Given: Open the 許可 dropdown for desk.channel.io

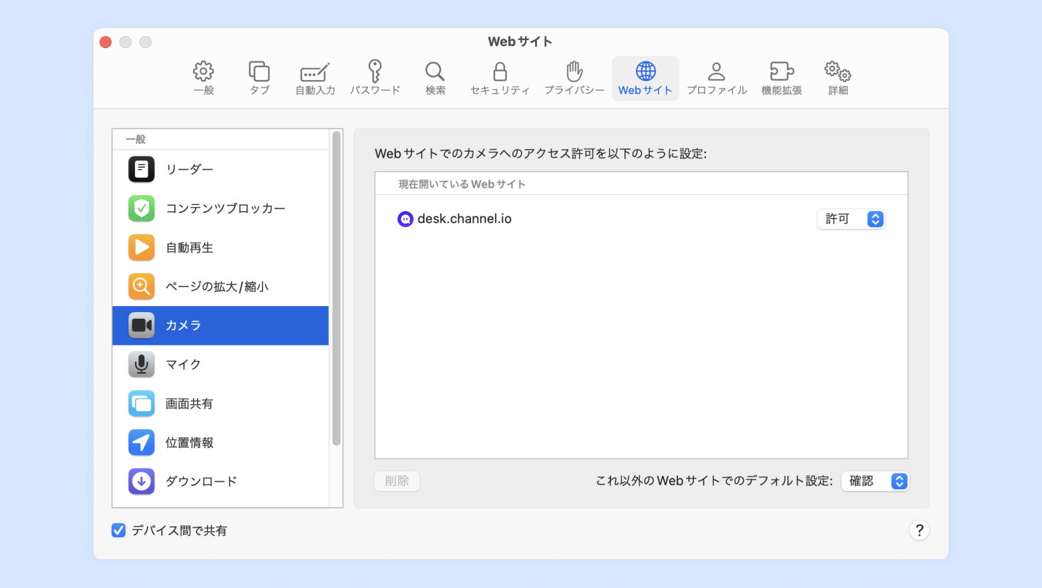Looking at the screenshot, I should (x=851, y=219).
